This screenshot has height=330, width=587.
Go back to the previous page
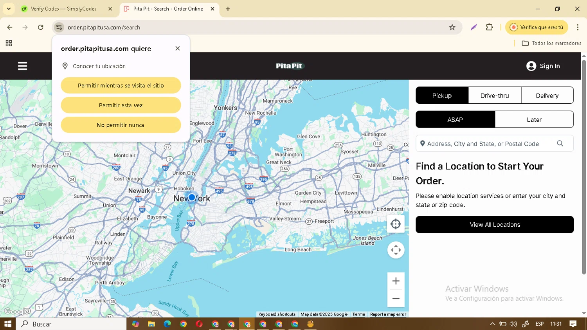pos(10,27)
